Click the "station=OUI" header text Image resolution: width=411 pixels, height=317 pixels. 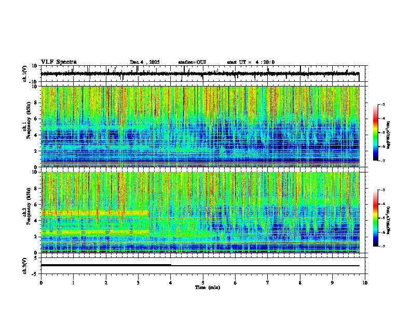click(x=192, y=62)
